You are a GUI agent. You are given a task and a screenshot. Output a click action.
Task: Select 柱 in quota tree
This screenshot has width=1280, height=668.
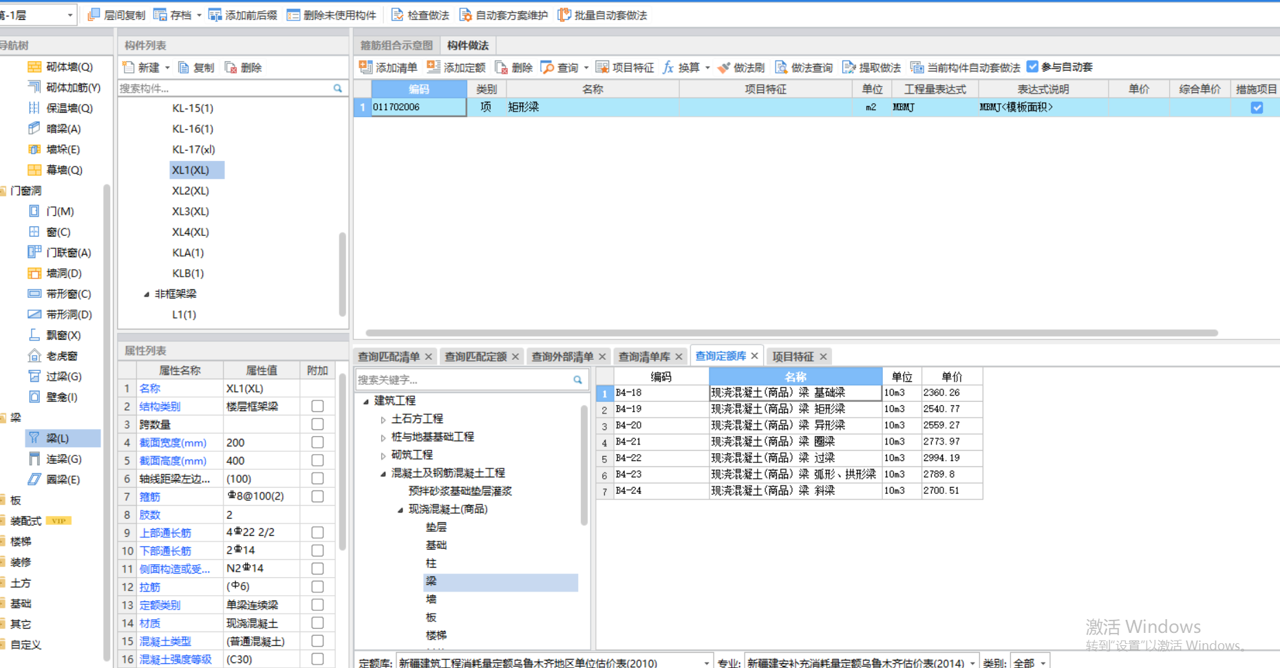point(431,563)
